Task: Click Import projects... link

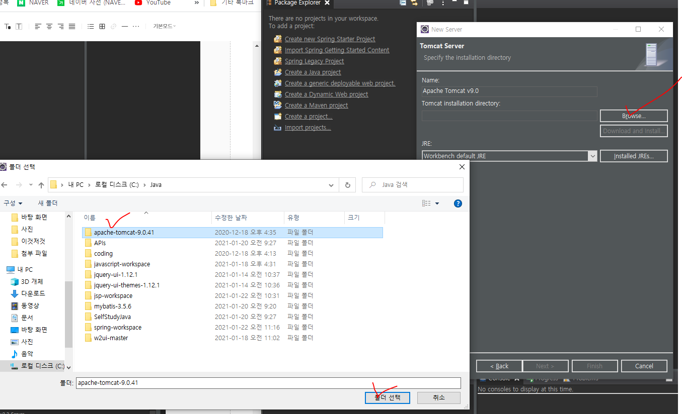Action: pyautogui.click(x=308, y=128)
